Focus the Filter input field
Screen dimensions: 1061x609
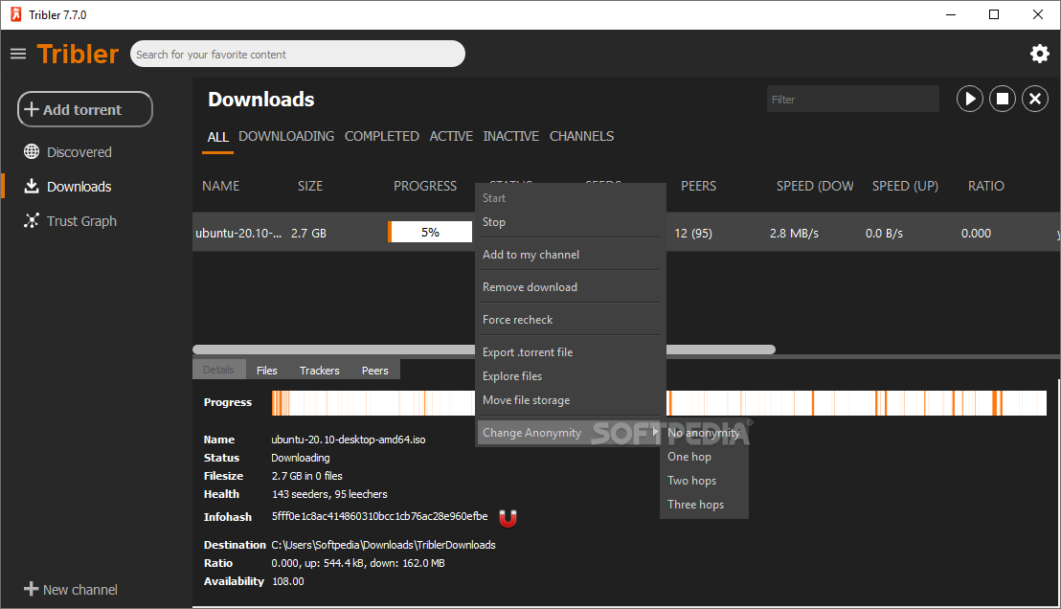pyautogui.click(x=852, y=99)
